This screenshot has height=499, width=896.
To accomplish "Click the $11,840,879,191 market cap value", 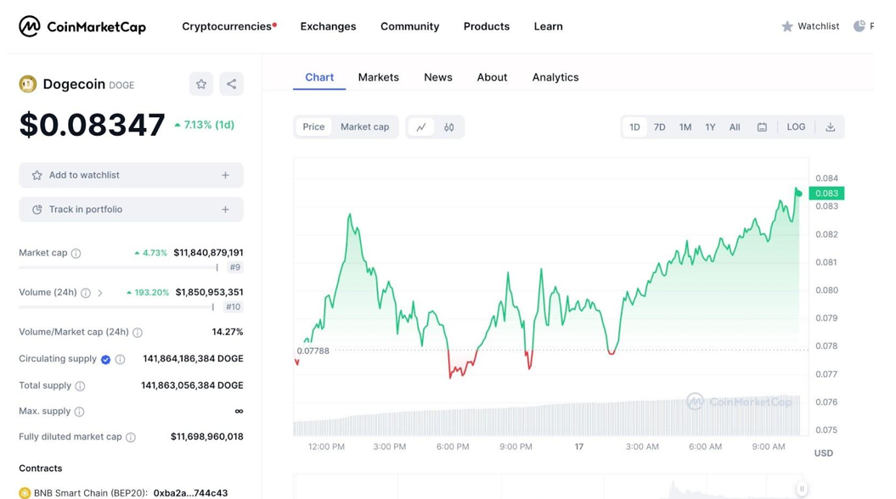I will pos(209,253).
